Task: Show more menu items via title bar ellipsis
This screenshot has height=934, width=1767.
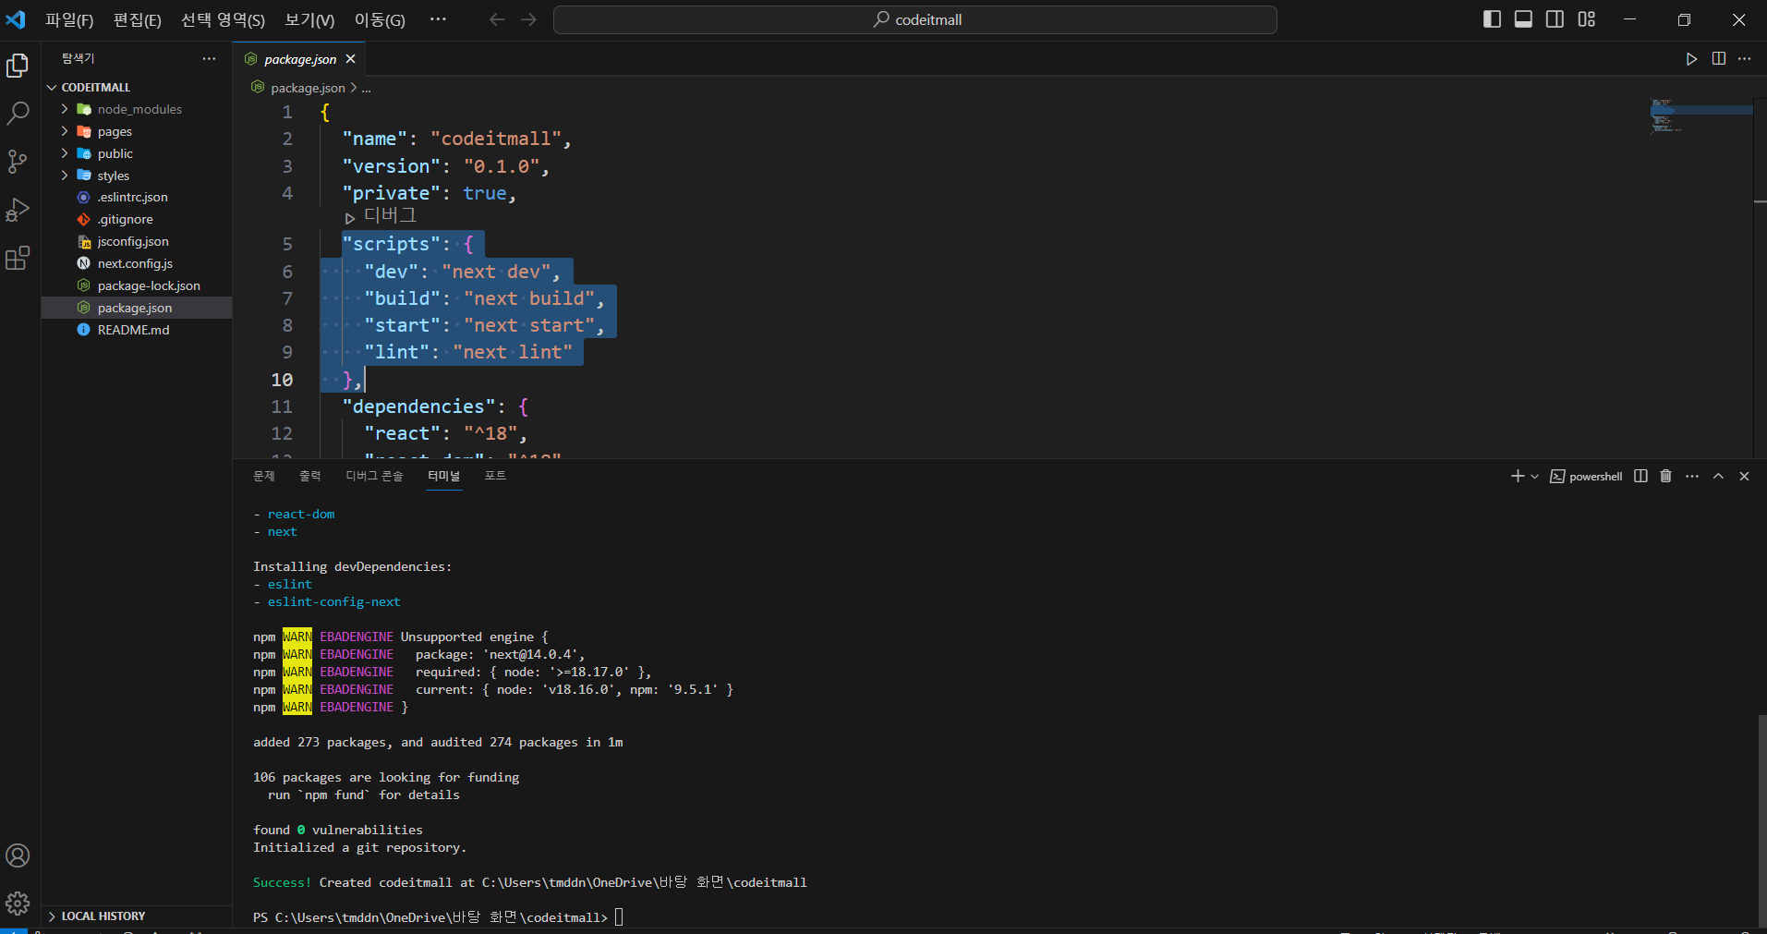Action: click(x=438, y=19)
